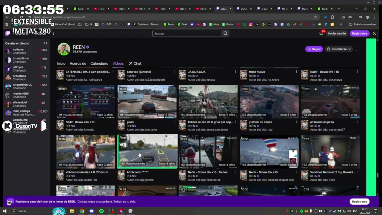382x215 pixels.
Task: Click REEN's channel avatar
Action: pyautogui.click(x=64, y=49)
